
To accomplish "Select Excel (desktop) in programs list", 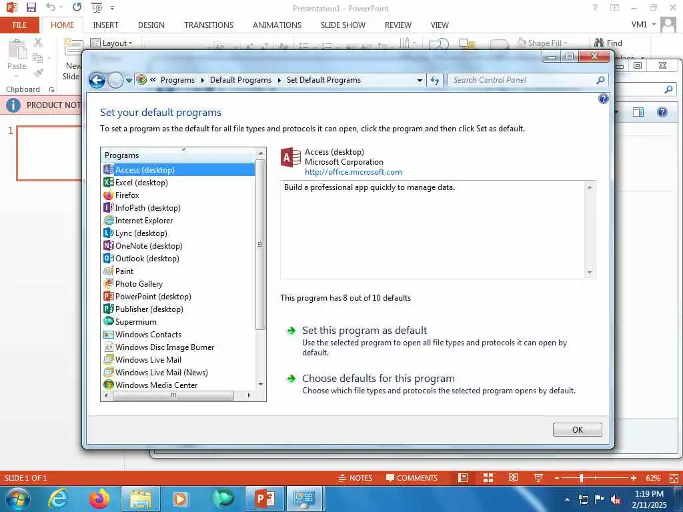I will coord(135,183).
